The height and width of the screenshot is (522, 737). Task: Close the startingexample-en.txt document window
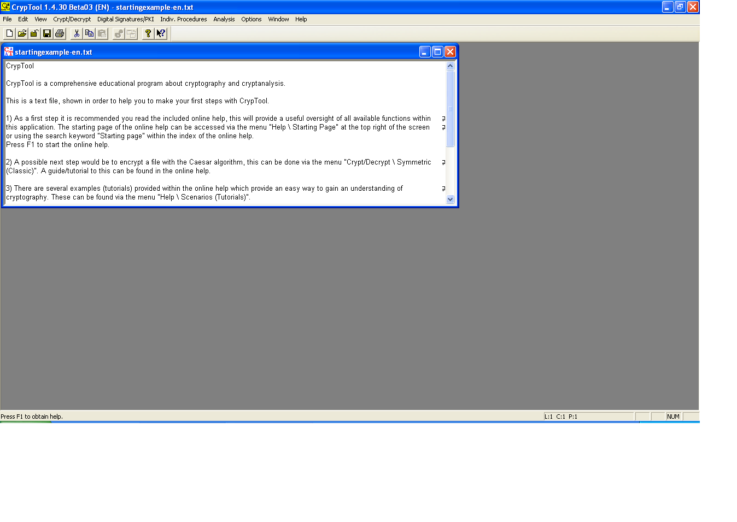click(450, 51)
